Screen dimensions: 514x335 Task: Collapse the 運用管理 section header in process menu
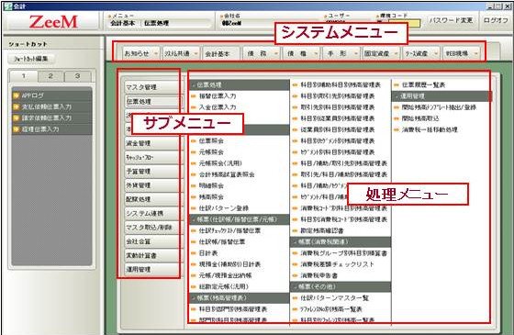[441, 96]
